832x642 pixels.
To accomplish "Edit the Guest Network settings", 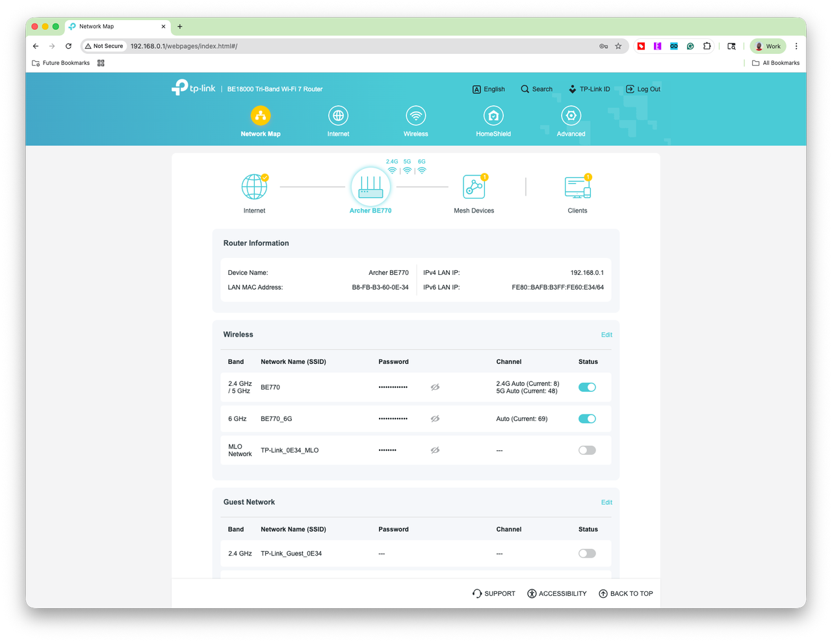I will (606, 502).
